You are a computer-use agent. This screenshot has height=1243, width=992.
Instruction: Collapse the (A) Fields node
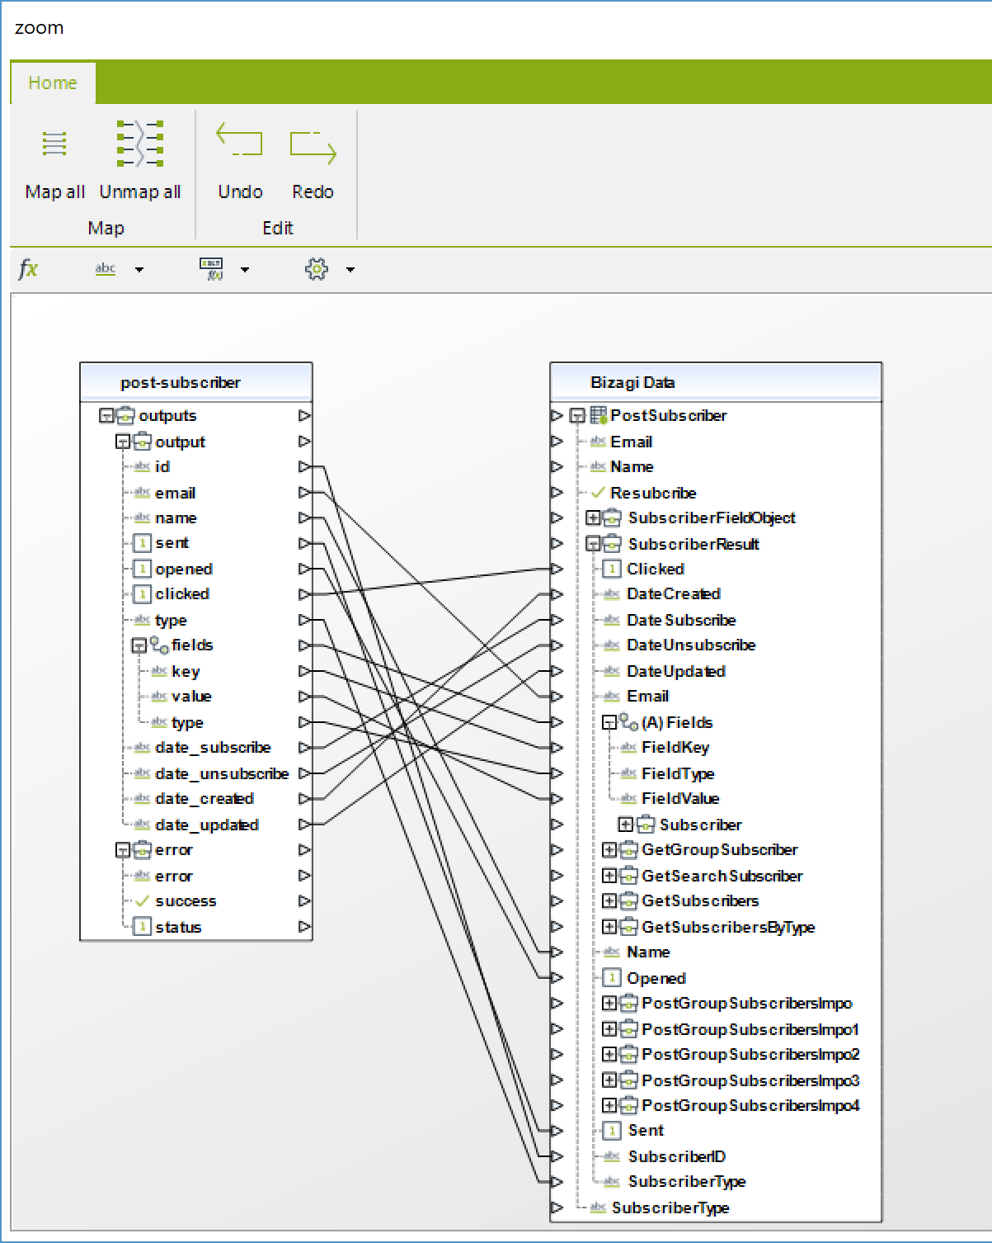click(609, 722)
